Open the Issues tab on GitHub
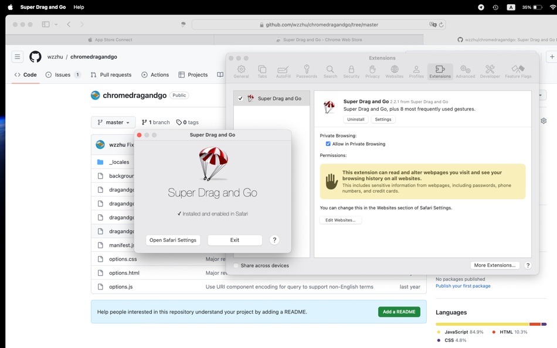The height and width of the screenshot is (348, 557). pos(63,75)
